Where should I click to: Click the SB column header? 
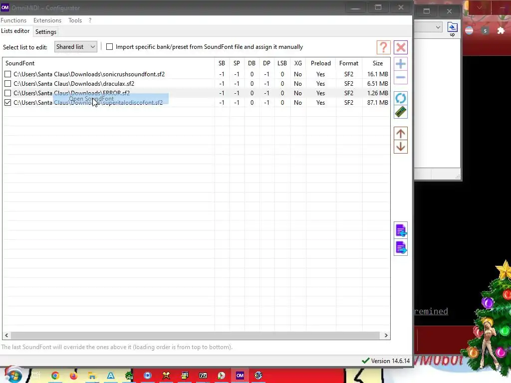point(222,63)
